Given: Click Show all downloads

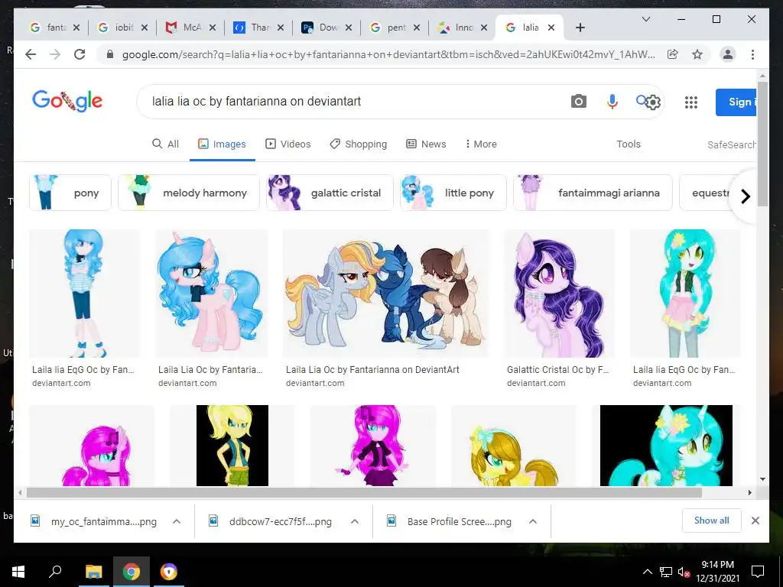Looking at the screenshot, I should coord(712,521).
